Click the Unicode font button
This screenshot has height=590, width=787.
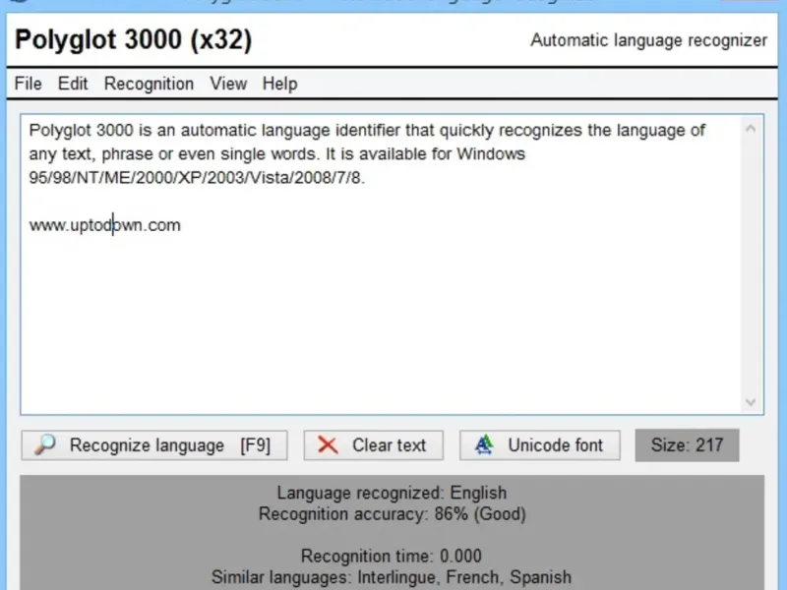click(539, 445)
